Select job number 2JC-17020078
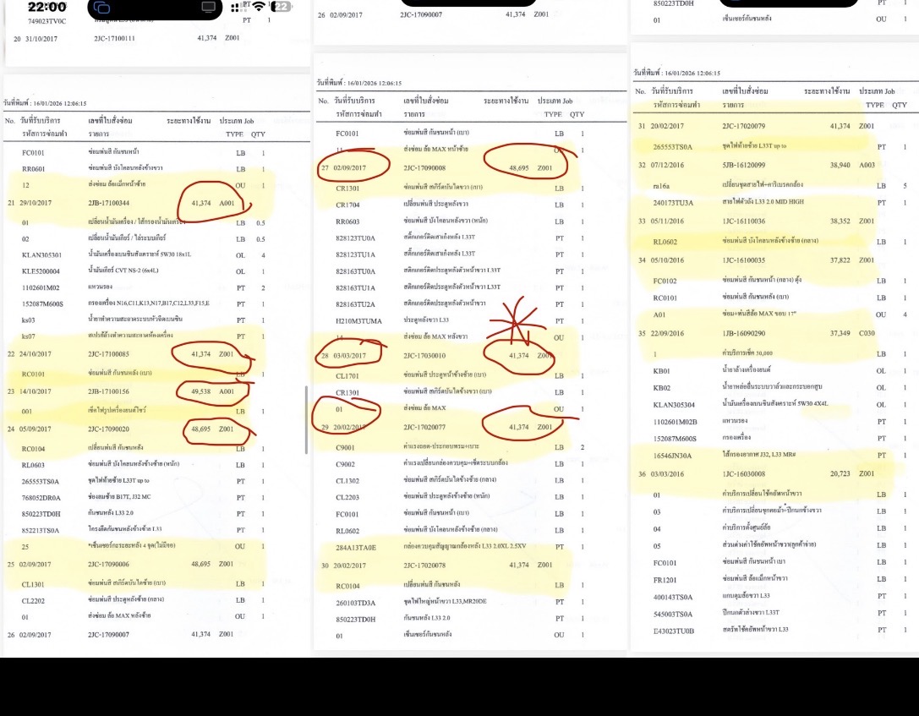The image size is (919, 716). click(424, 566)
